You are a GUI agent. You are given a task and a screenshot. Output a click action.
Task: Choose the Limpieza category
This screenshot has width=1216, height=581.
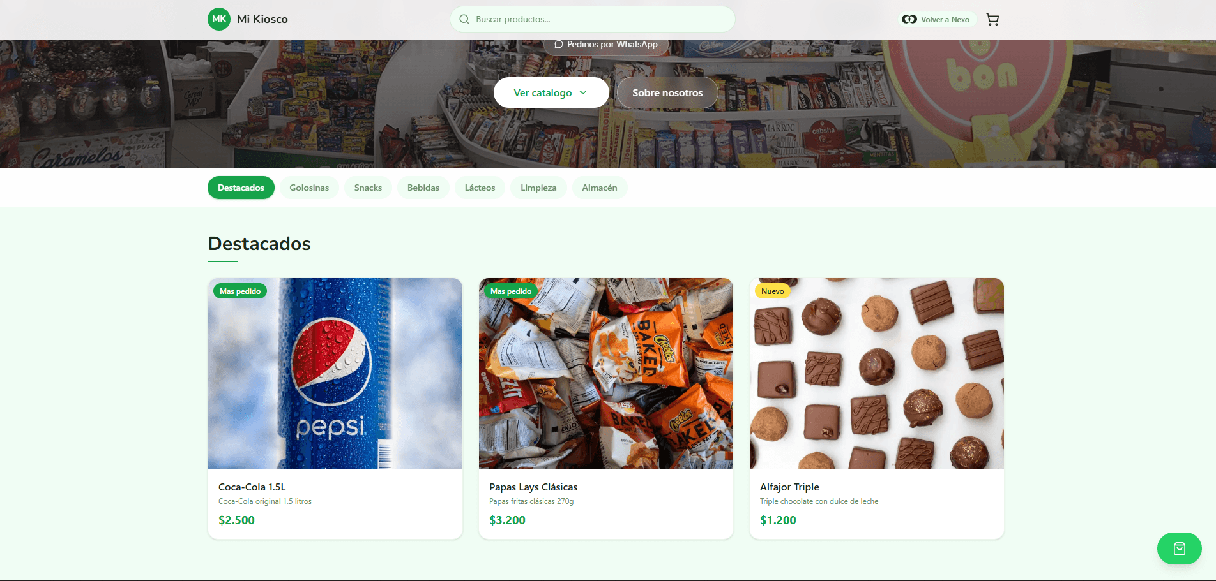538,188
